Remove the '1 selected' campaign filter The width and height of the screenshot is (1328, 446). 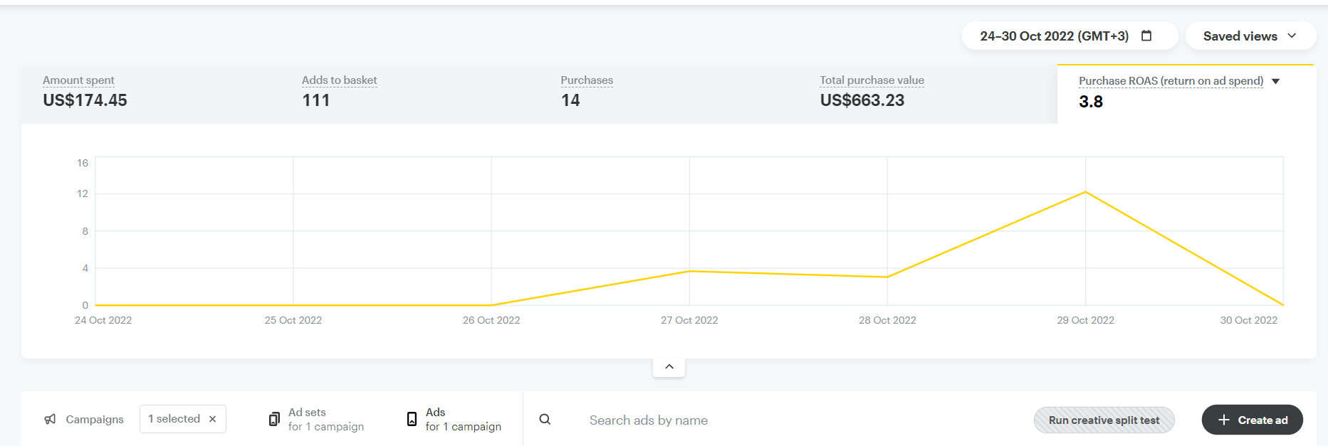pyautogui.click(x=212, y=419)
